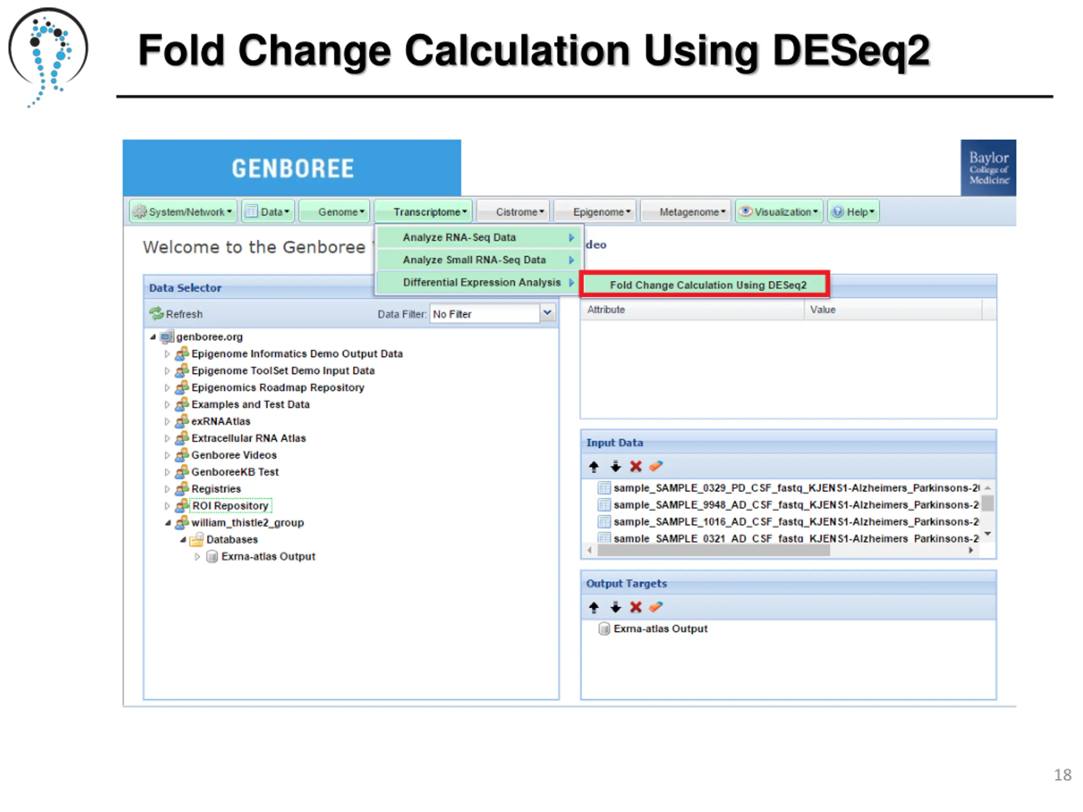
Task: Click the Registries group icon
Action: point(182,488)
